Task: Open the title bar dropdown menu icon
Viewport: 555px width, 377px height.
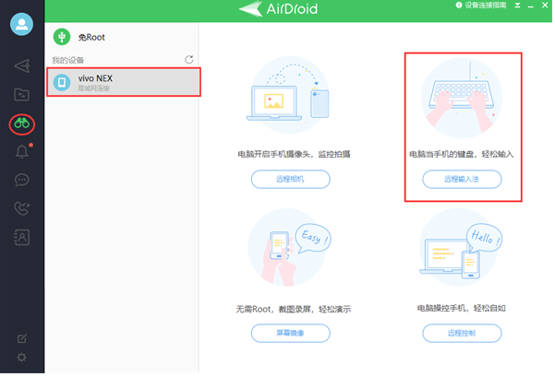Action: (x=517, y=6)
